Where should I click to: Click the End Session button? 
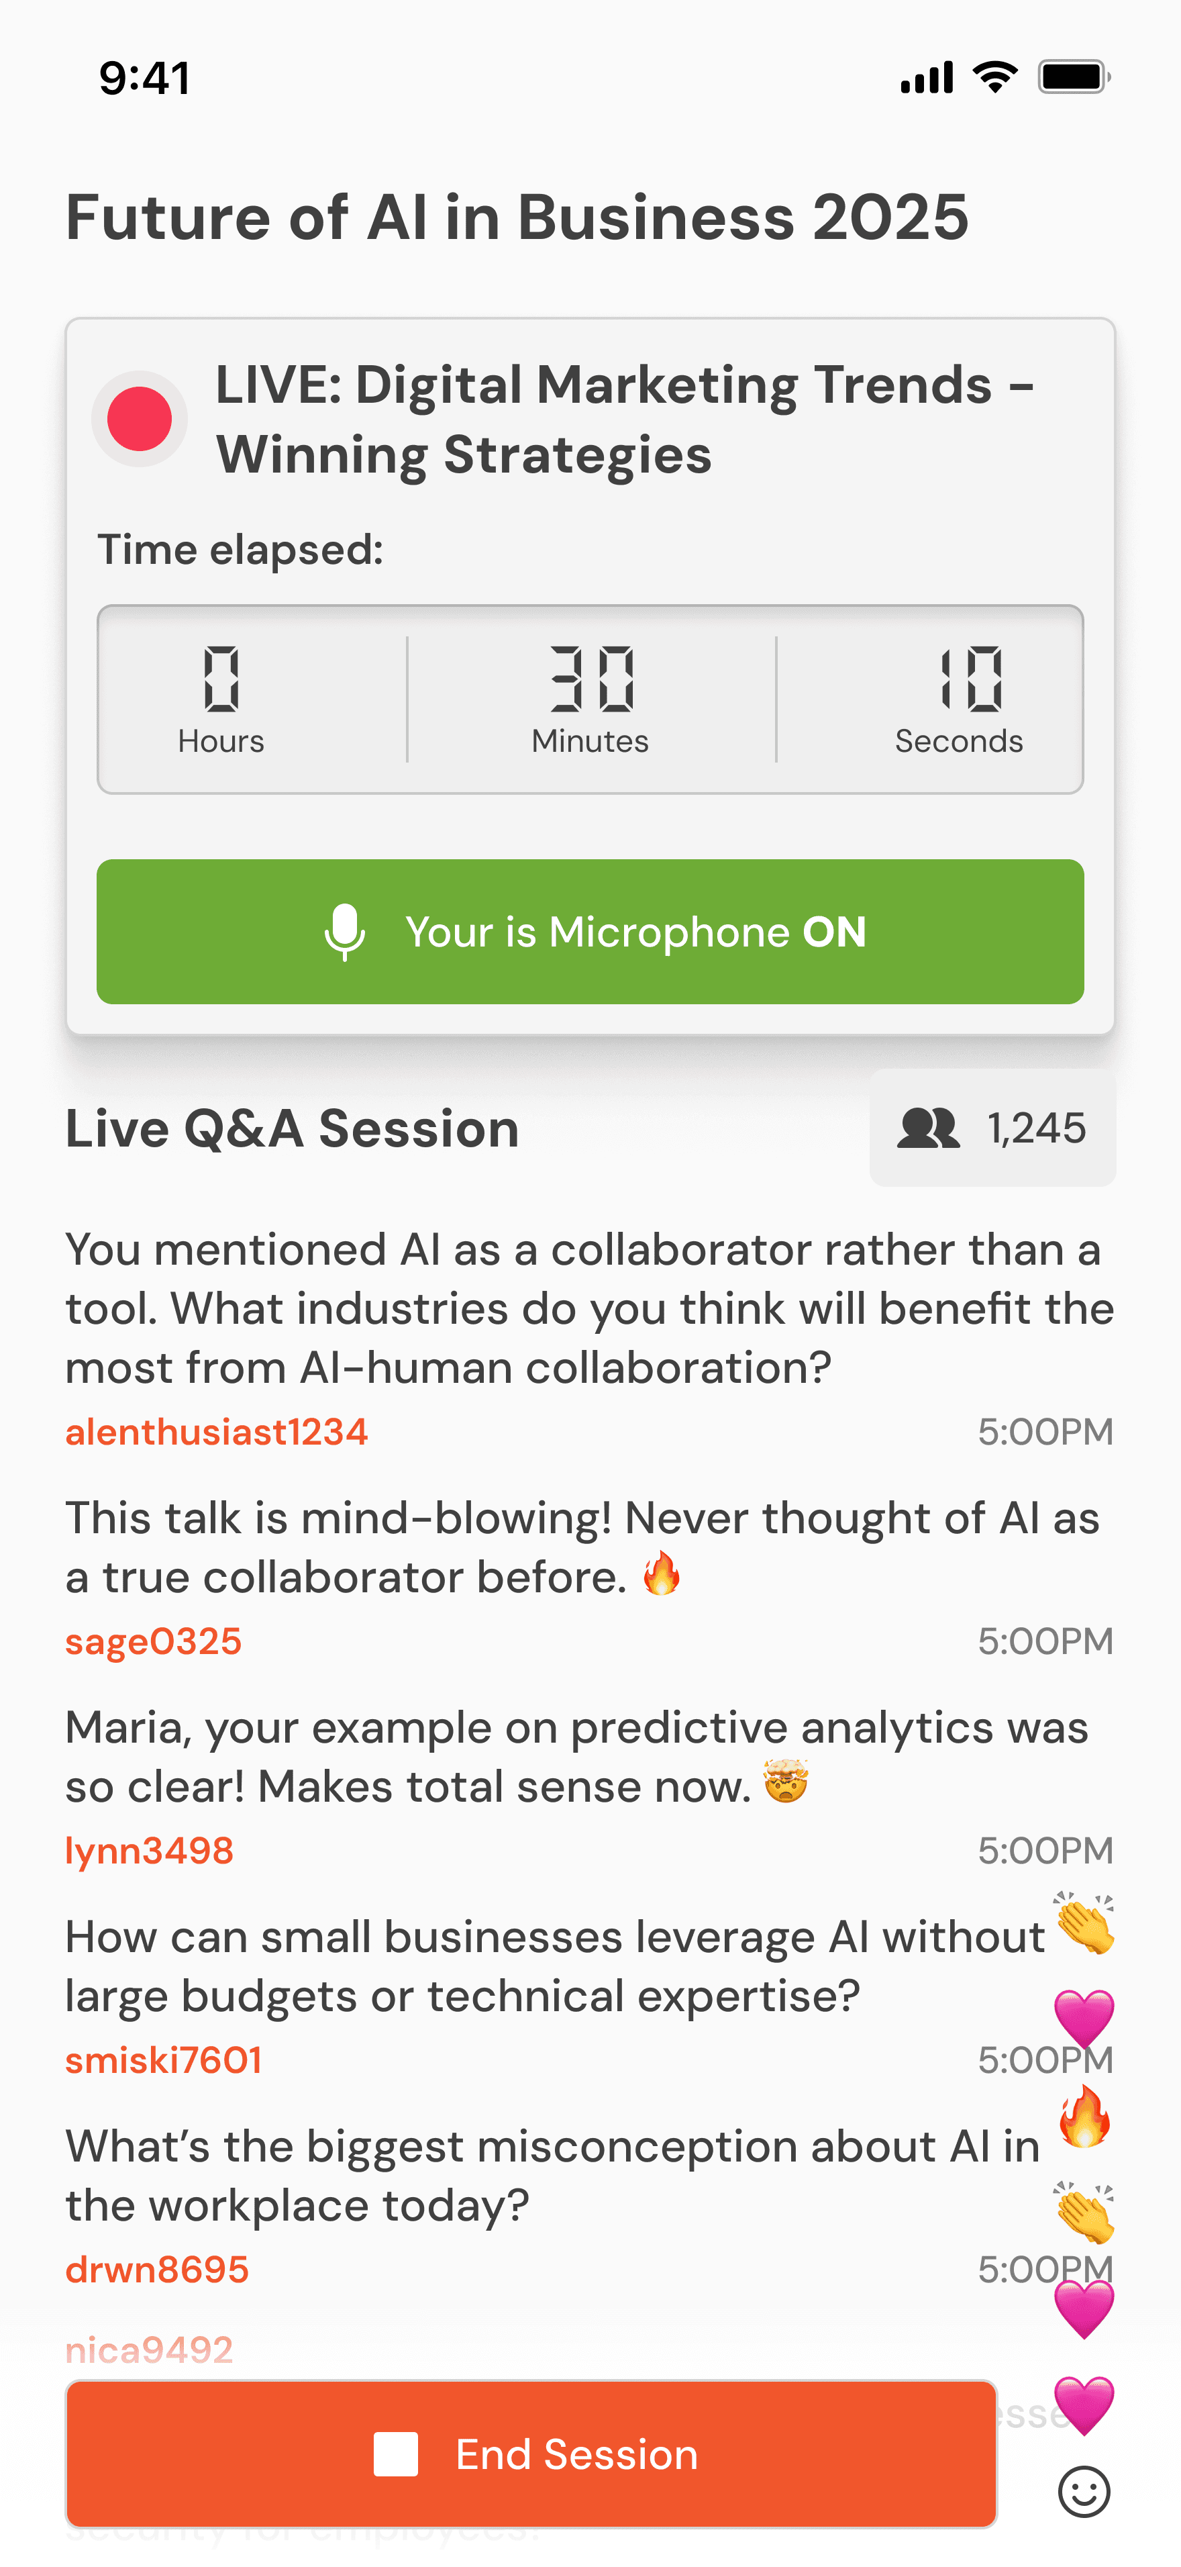coord(531,2454)
